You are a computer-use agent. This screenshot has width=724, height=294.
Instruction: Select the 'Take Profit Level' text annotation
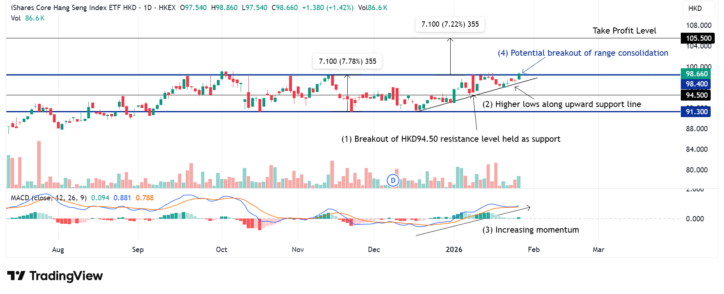pyautogui.click(x=624, y=31)
